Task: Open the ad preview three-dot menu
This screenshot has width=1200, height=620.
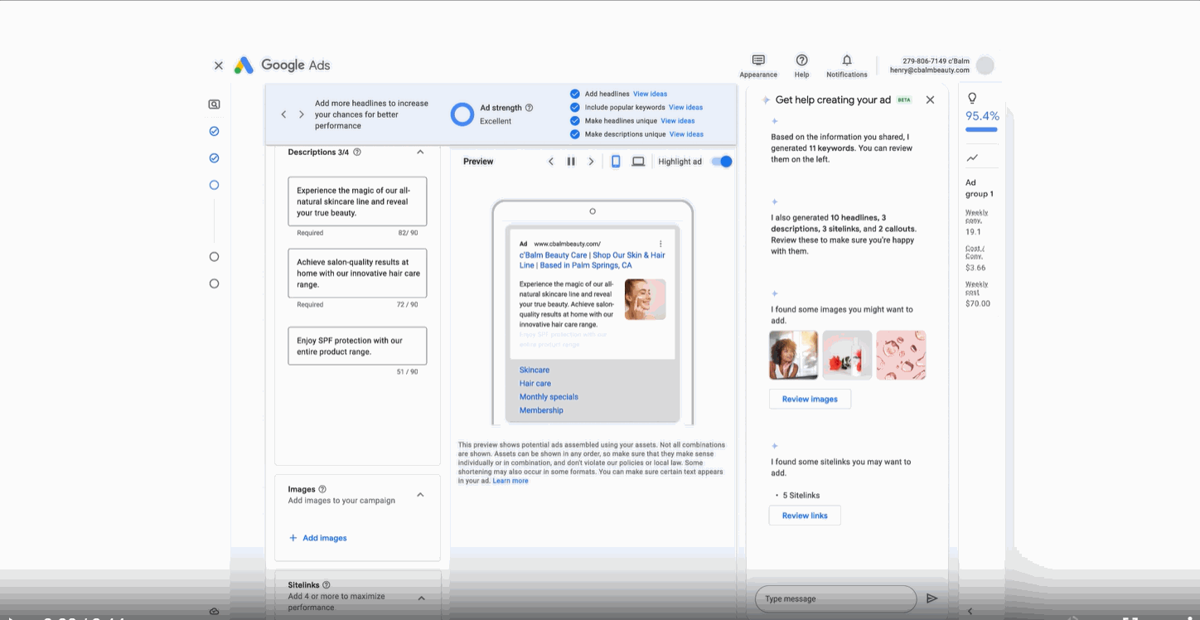Action: (660, 244)
